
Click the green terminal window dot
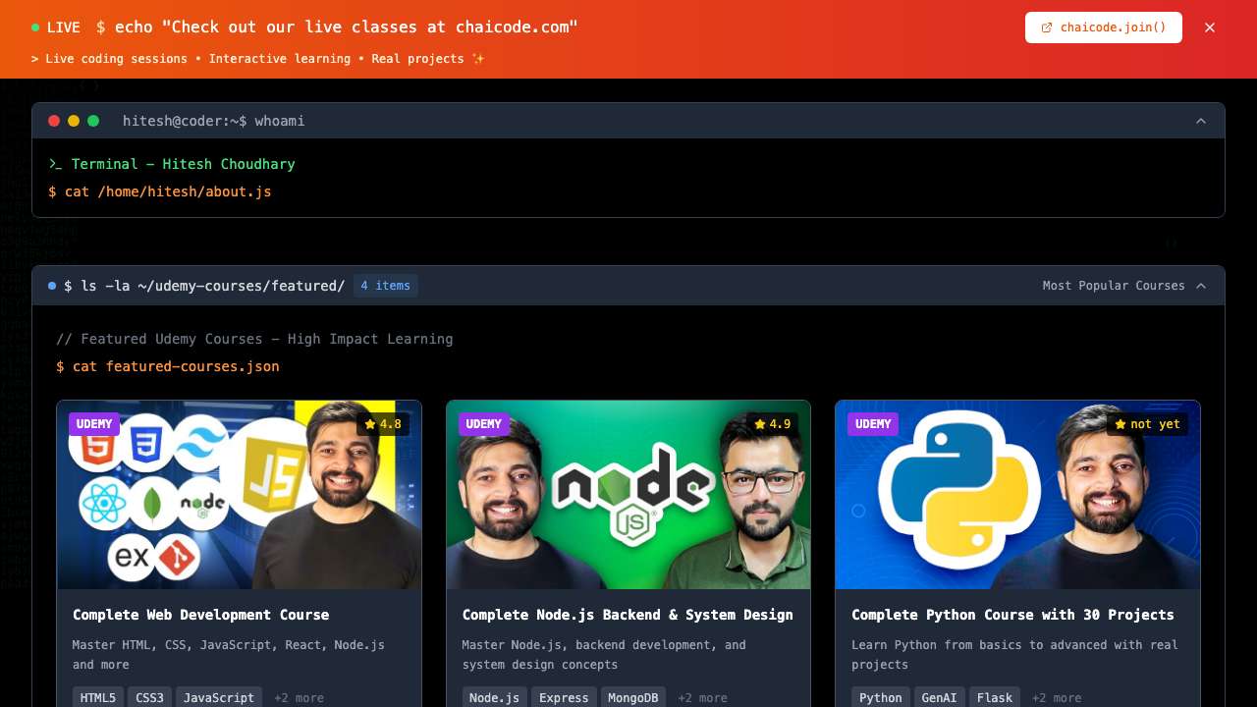click(x=93, y=121)
